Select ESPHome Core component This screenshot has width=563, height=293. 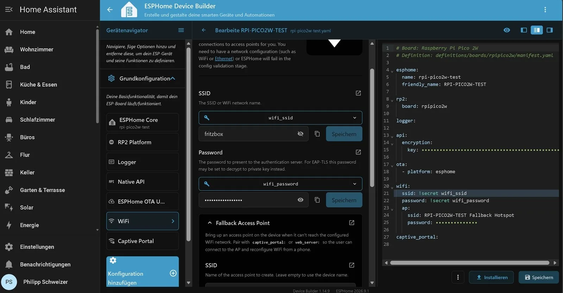(143, 122)
